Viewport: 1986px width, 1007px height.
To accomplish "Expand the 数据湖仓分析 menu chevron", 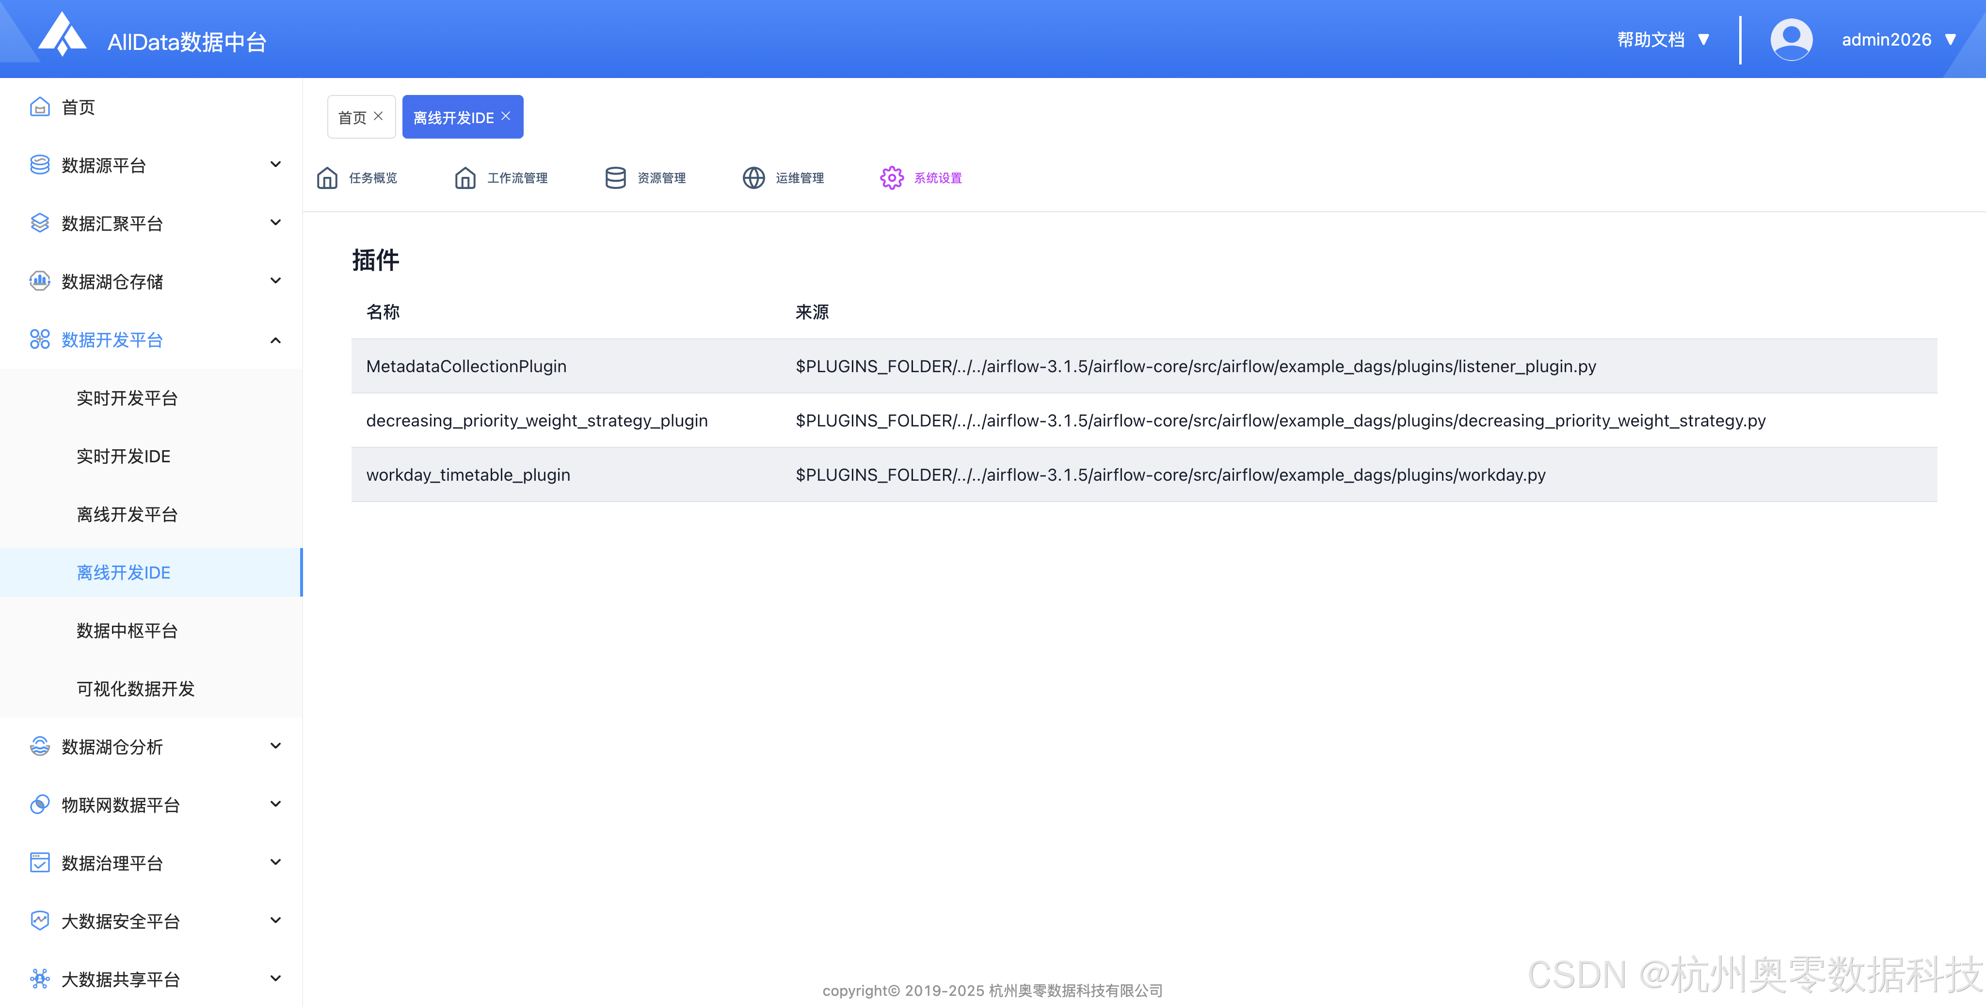I will (x=275, y=746).
